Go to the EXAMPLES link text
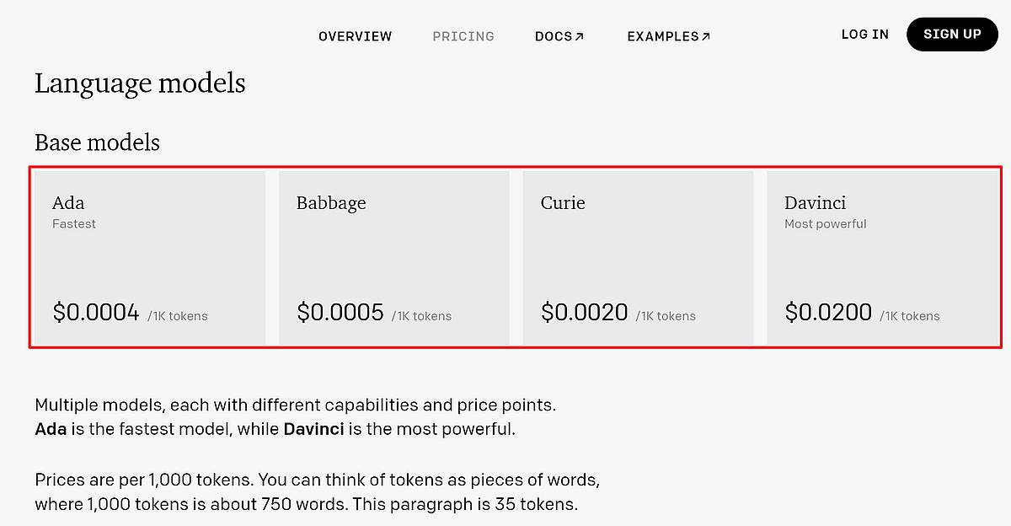 663,36
